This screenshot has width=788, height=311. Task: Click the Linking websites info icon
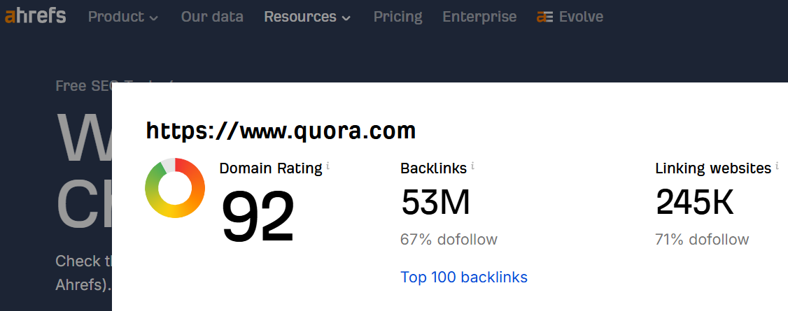tap(777, 166)
